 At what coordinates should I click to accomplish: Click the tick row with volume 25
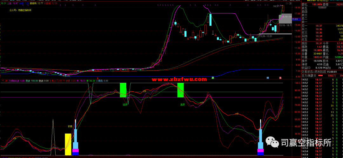(322, 115)
